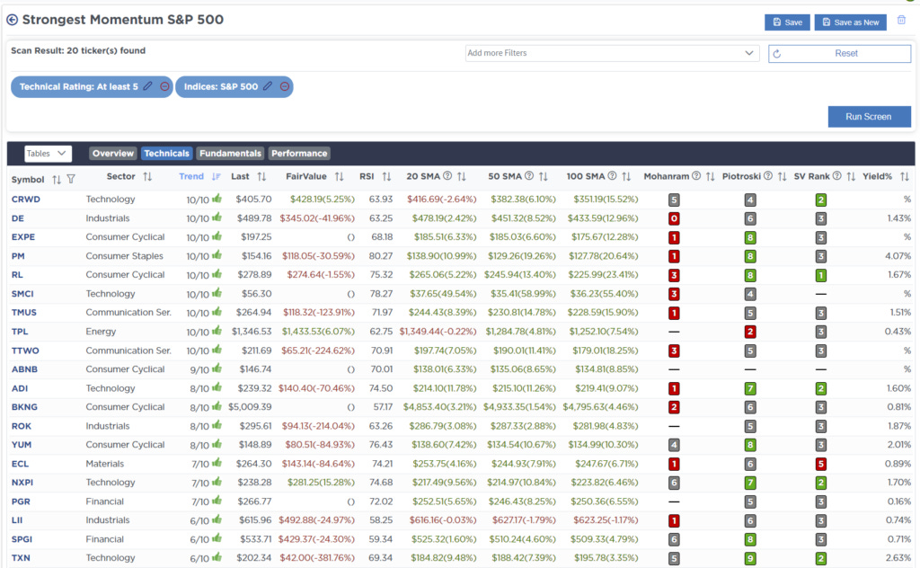Sort by 50 SMA column
Image resolution: width=920 pixels, height=568 pixels.
pyautogui.click(x=544, y=177)
